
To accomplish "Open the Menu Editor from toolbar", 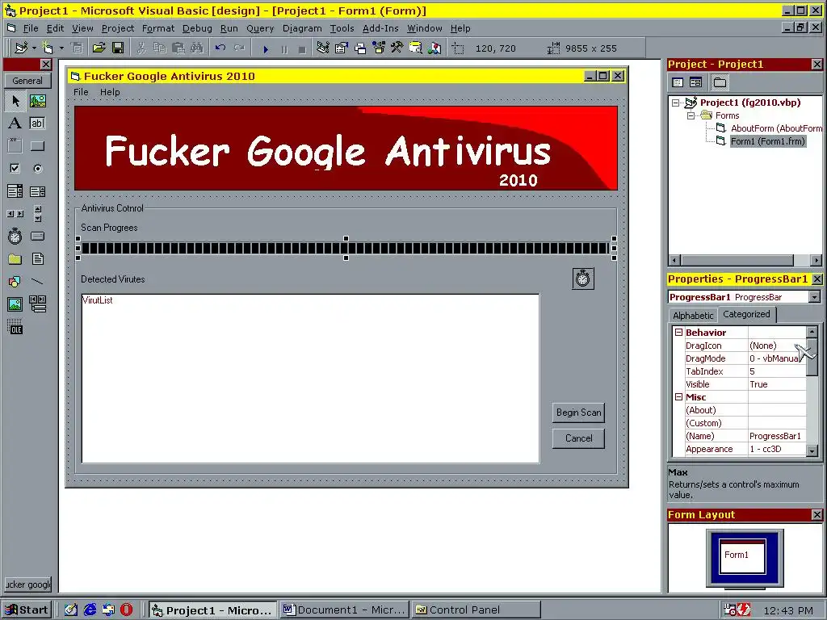I will 77,48.
